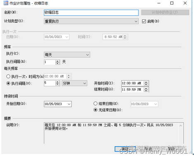Click the 确定 button
The height and width of the screenshot is (159, 194).
pyautogui.click(x=125, y=149)
